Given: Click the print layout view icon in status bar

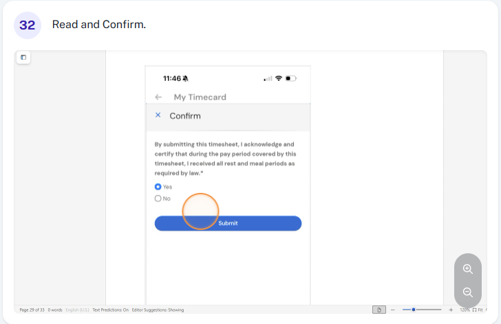Looking at the screenshot, I should pos(379,310).
